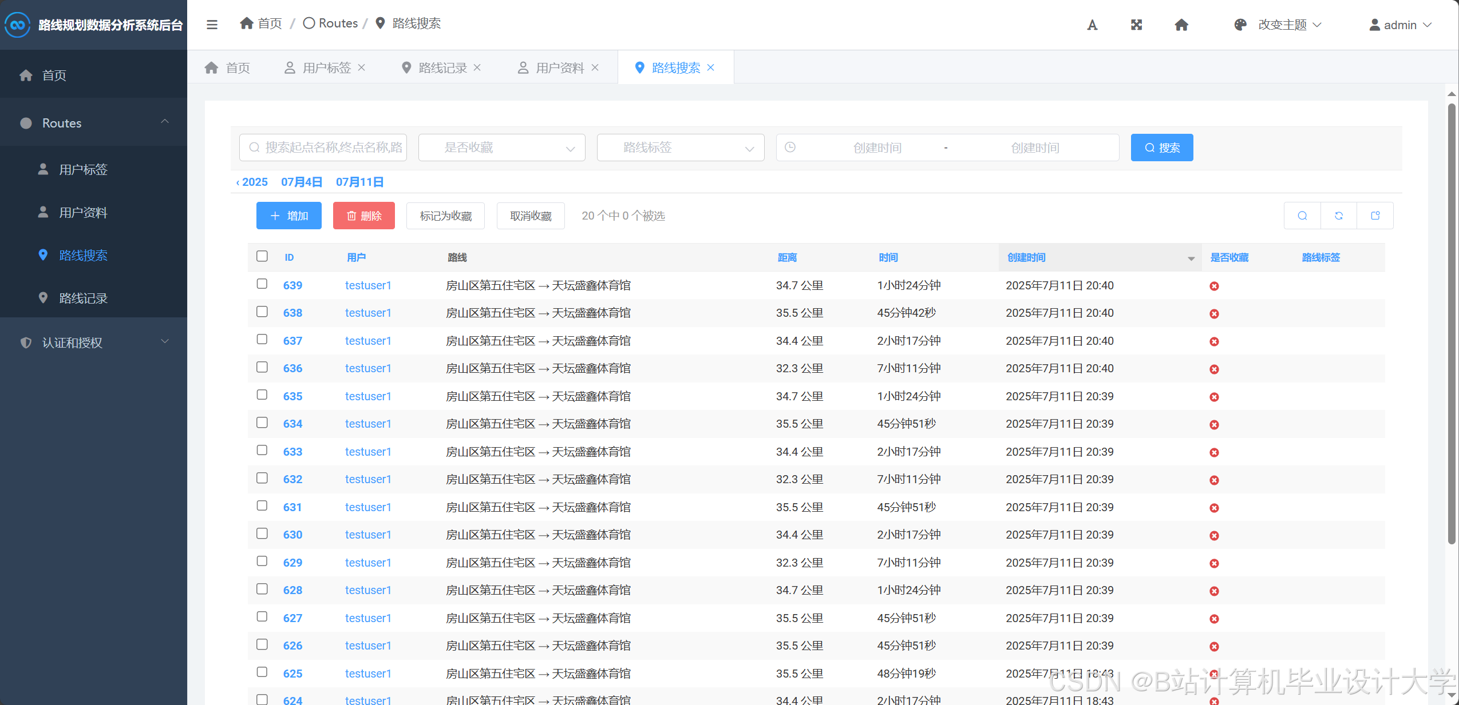Click red favorite status icon for row 639
Viewport: 1459px width, 705px height.
[x=1214, y=286]
